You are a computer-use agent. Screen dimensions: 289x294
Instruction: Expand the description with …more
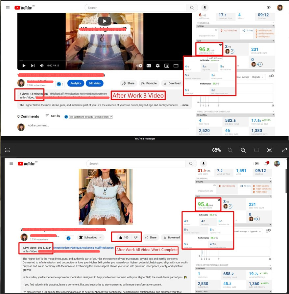coord(184,105)
